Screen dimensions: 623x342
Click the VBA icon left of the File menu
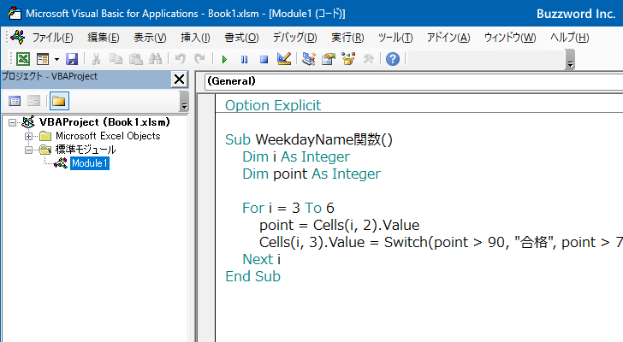(x=18, y=38)
